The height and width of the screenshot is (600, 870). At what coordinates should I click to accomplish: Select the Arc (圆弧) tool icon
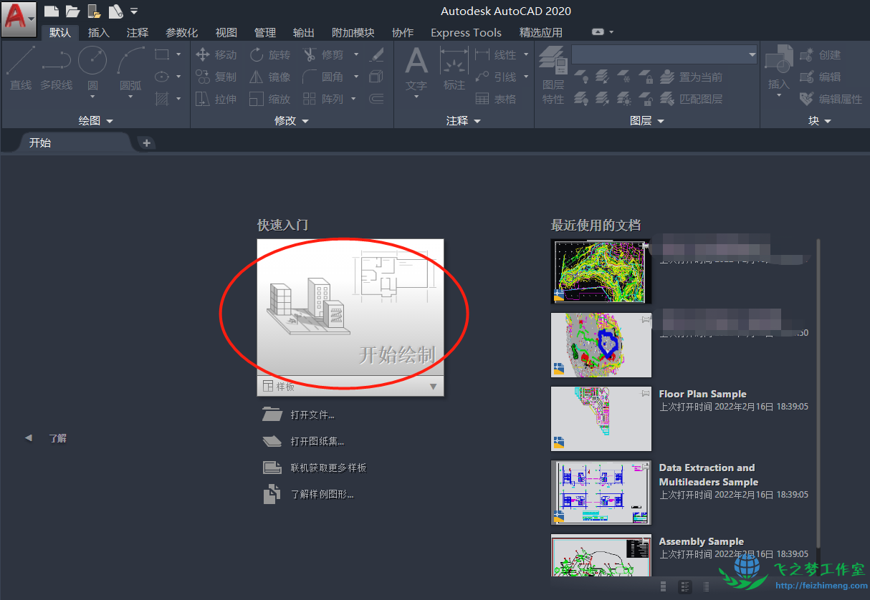point(130,61)
